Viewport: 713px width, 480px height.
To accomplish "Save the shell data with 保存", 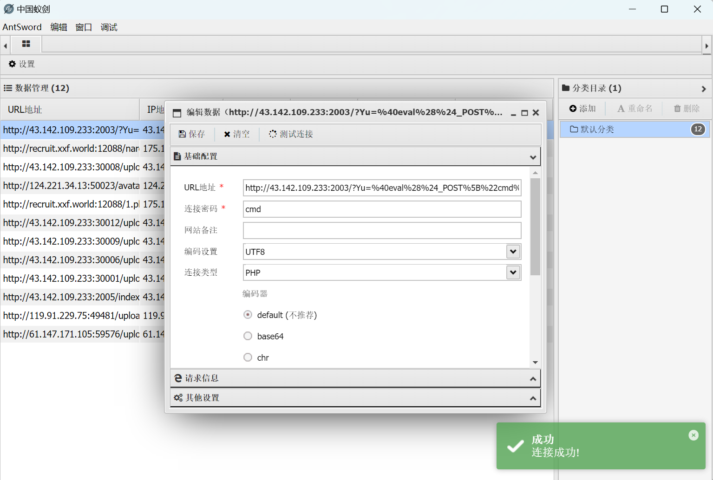I will pyautogui.click(x=192, y=134).
